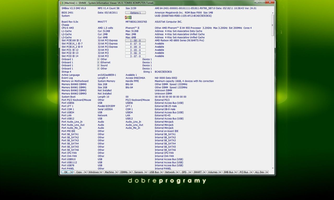Toggle the Other checkbox directly above Ethernet
Image resolution: width=334 pixels, height=200 pixels.
pos(98,59)
